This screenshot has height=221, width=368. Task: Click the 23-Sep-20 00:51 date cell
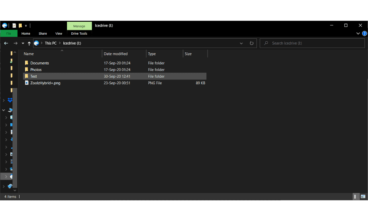click(117, 83)
